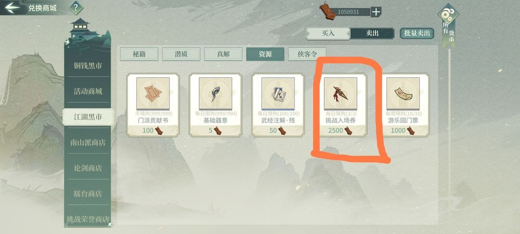Go back using the arrow icon
Screen dimensions: 520x234
pyautogui.click(x=12, y=7)
